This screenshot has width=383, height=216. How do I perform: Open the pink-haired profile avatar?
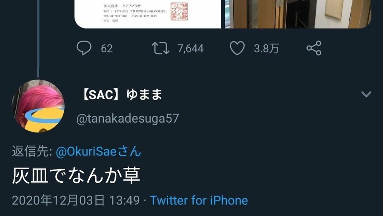(x=38, y=106)
